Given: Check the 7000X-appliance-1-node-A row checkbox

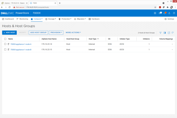Looking at the screenshot, I should 5,44.
